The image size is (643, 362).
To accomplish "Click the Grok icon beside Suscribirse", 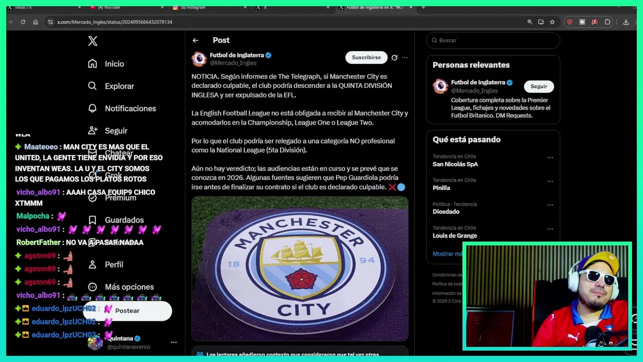I will pos(394,57).
